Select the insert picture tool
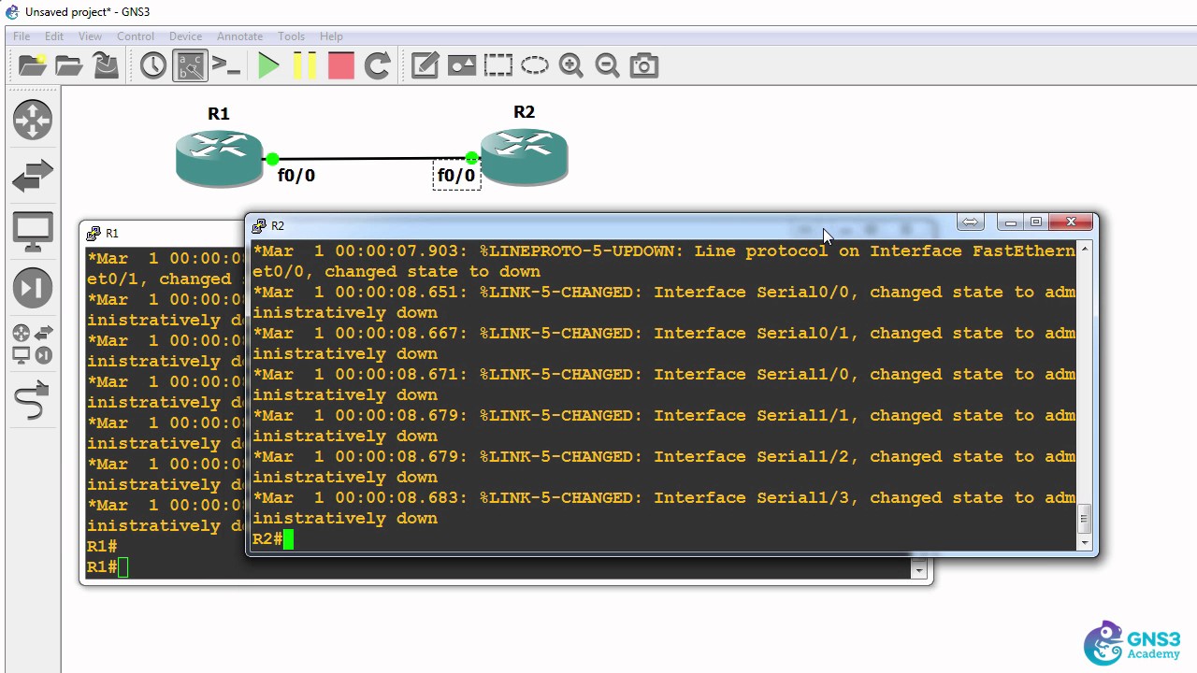The width and height of the screenshot is (1197, 673). coord(462,65)
